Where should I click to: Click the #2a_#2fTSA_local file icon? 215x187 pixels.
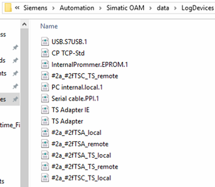(45, 132)
